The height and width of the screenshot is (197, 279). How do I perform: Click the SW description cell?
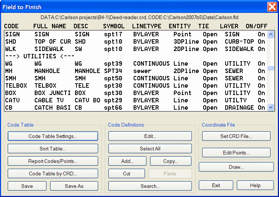coord(78,49)
